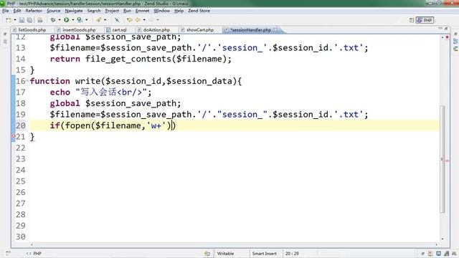459x258 pixels.
Task: Click the editor area maximize icon
Action: 446,29
